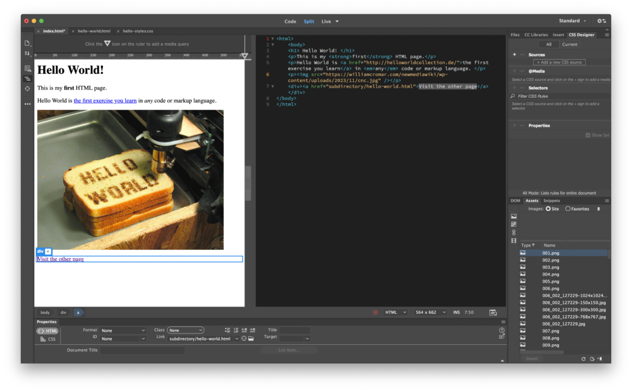
Task: Enable the Show Set checkbox
Action: coord(588,135)
